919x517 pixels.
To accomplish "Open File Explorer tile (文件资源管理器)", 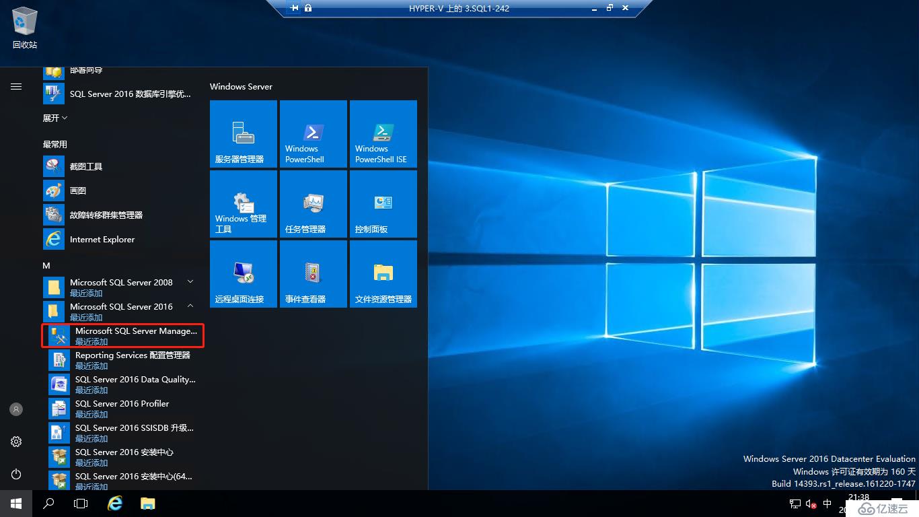I will tap(383, 274).
